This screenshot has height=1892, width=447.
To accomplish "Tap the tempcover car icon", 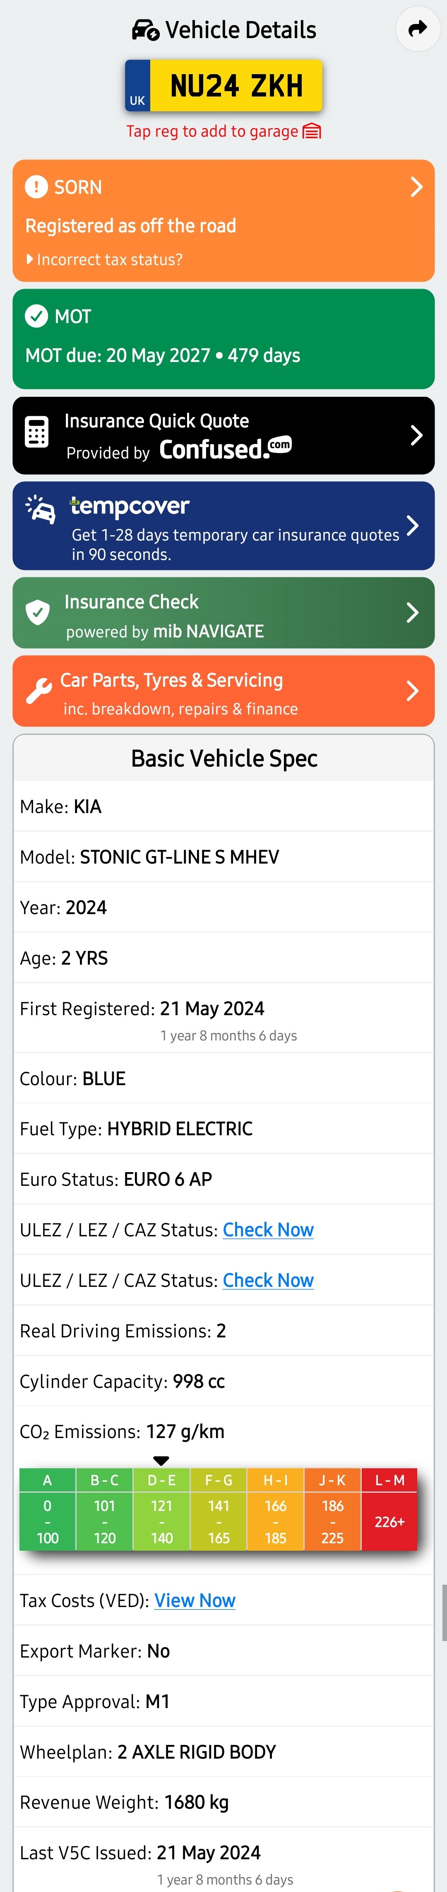I will (41, 509).
